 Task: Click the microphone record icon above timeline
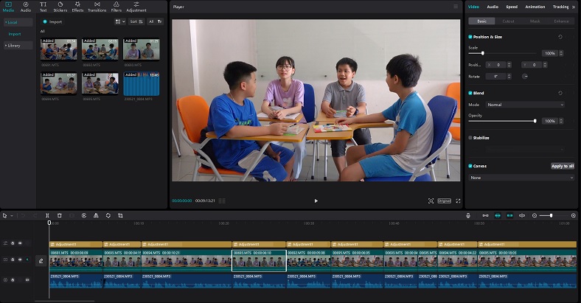pyautogui.click(x=468, y=215)
